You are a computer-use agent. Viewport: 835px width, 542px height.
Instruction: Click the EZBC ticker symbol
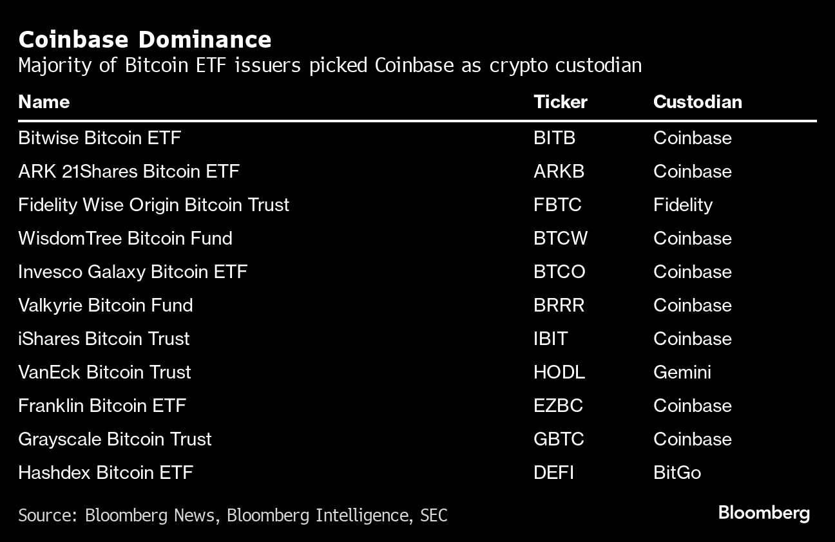(558, 406)
